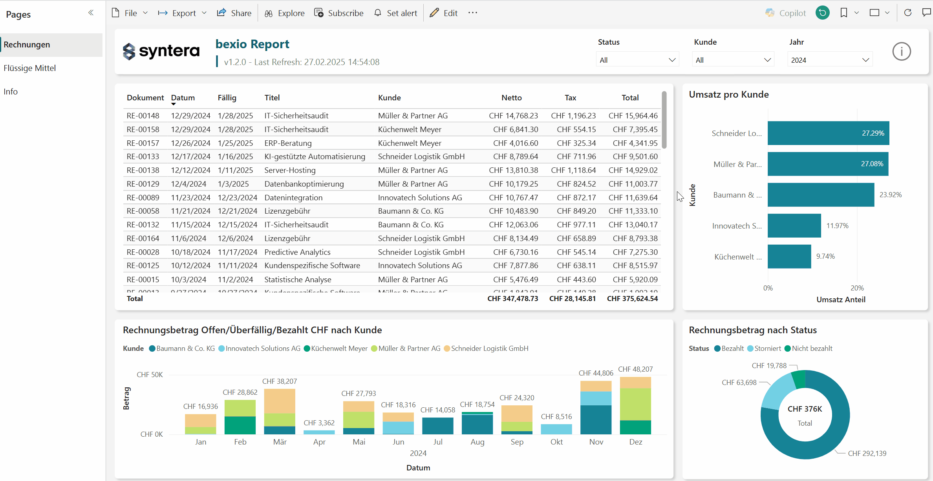Image resolution: width=933 pixels, height=481 pixels.
Task: Open the comments pane icon
Action: pyautogui.click(x=926, y=13)
